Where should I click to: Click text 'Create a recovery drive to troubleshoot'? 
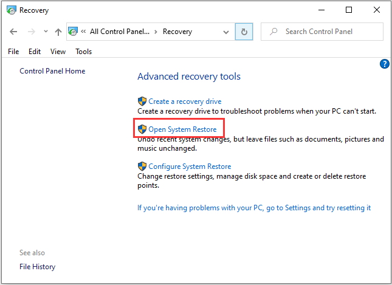[x=199, y=111]
